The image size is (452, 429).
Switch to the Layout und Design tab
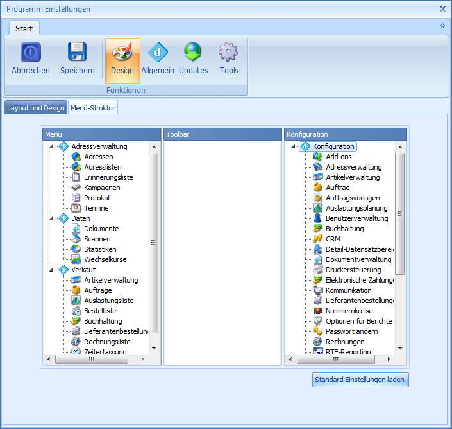(36, 108)
